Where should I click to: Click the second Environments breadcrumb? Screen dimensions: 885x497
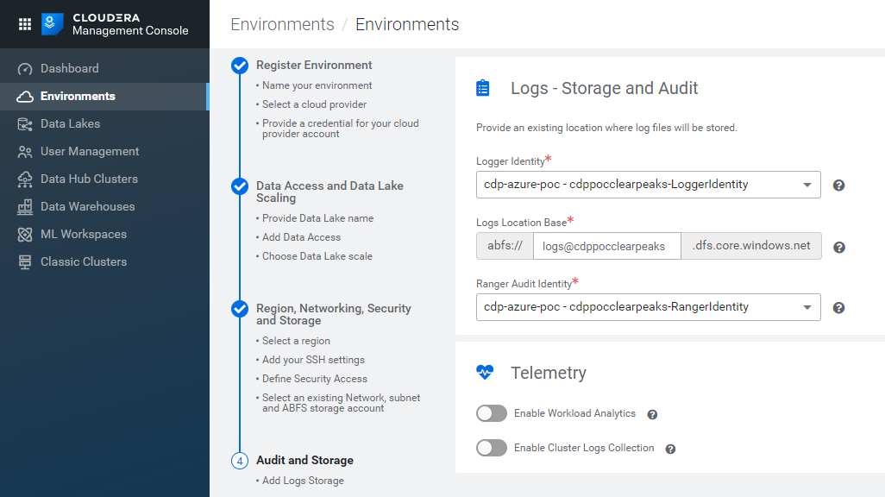pyautogui.click(x=407, y=24)
